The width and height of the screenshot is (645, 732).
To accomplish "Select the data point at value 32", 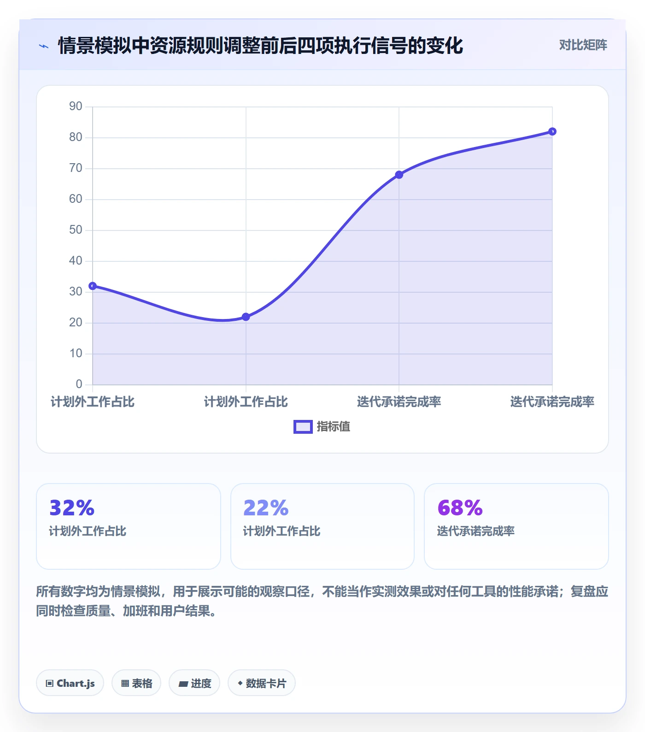I will click(x=93, y=286).
